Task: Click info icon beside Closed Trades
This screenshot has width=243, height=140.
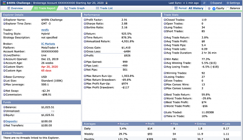Action: 165,20
